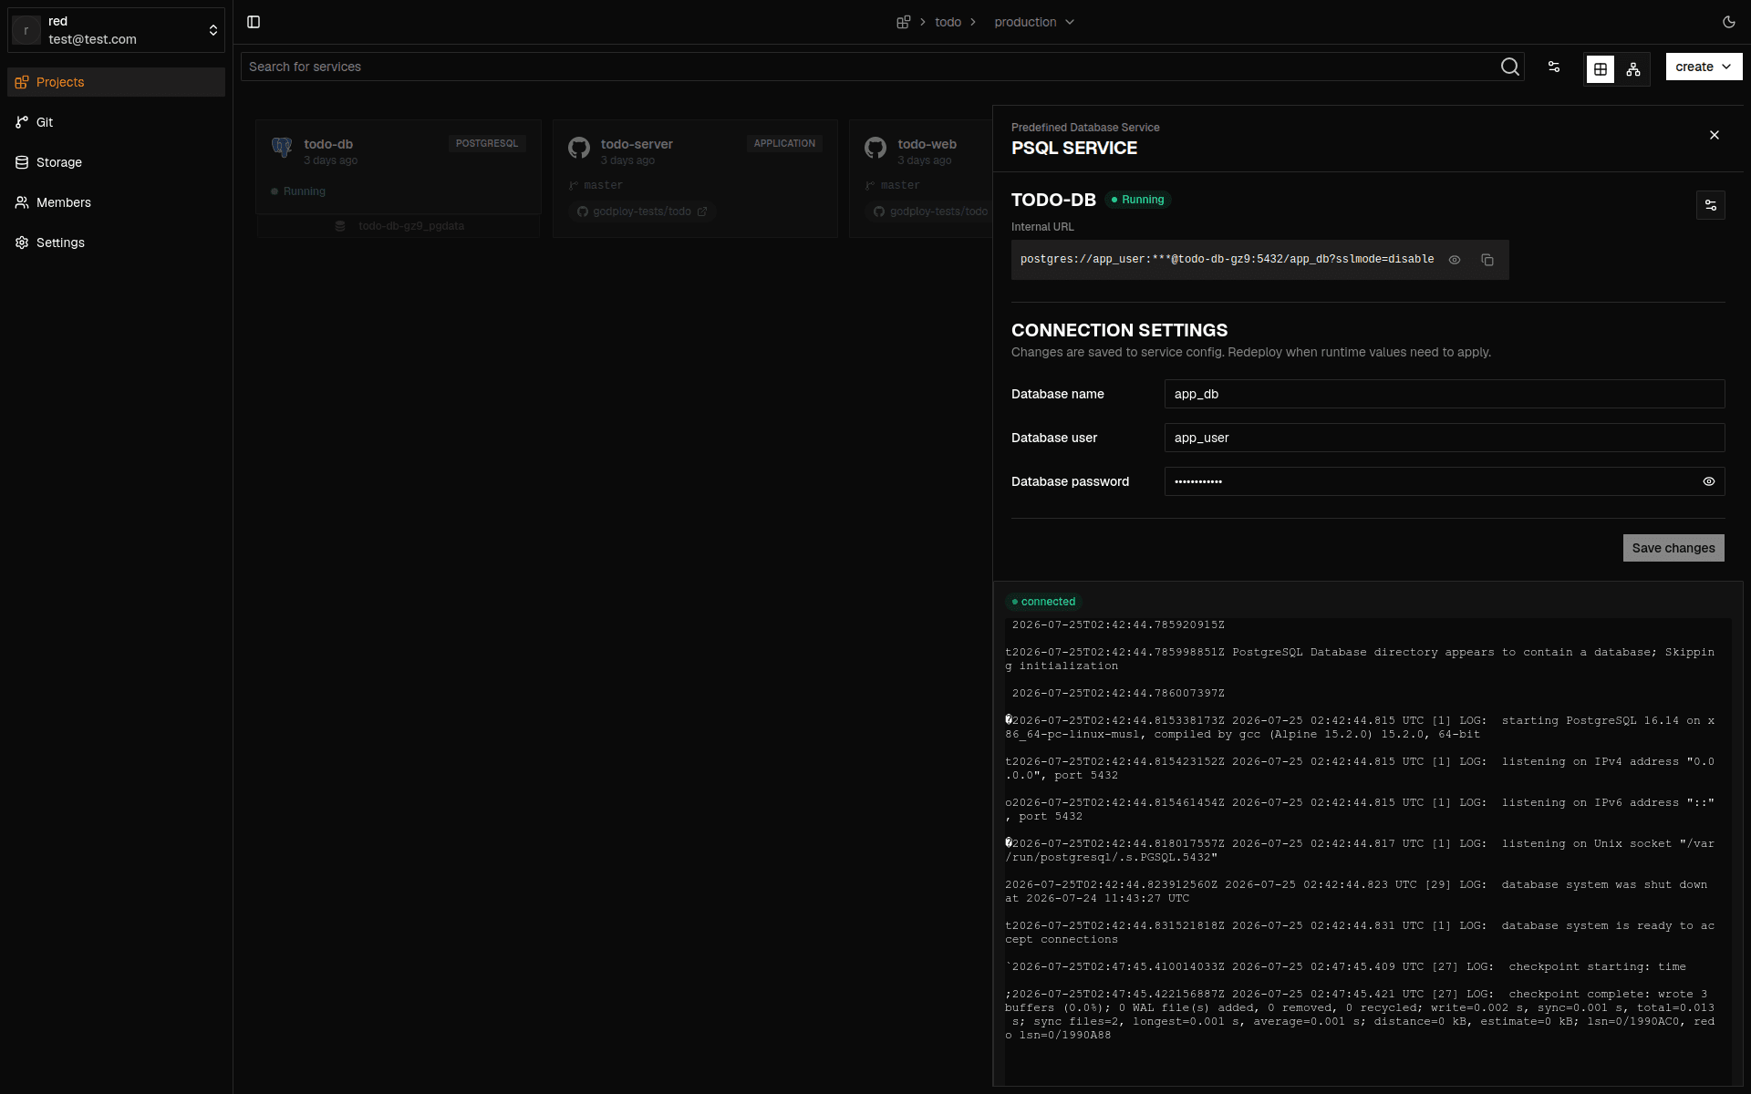
Task: Click the POSTGRESQL tag on todo-db card
Action: coord(487,143)
